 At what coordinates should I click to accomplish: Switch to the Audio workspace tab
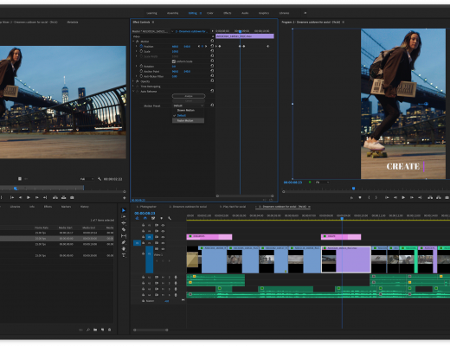(x=245, y=13)
